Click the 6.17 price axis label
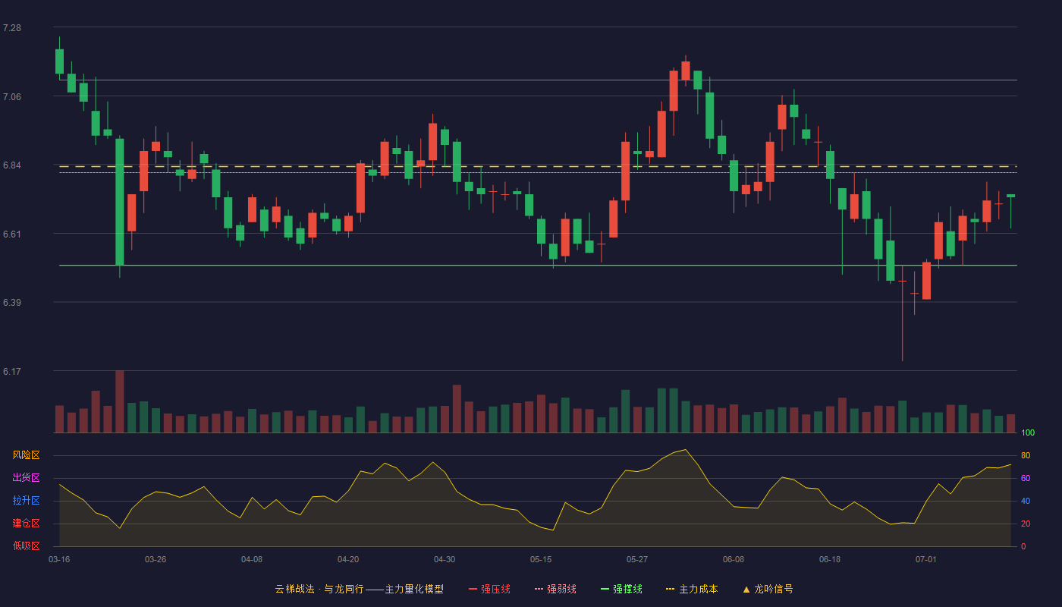1062x607 pixels. (12, 371)
